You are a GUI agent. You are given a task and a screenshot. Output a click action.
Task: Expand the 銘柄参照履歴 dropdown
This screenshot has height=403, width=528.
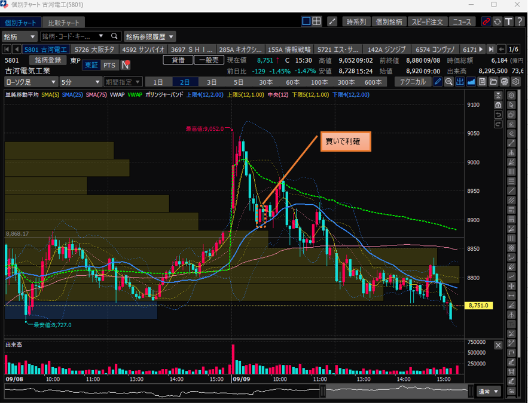(150, 36)
